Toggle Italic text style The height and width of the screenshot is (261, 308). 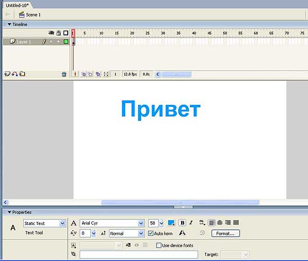pos(191,222)
